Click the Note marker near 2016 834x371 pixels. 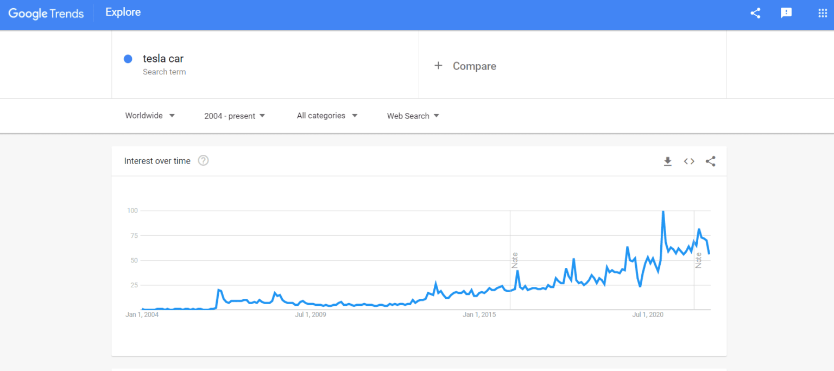click(515, 260)
